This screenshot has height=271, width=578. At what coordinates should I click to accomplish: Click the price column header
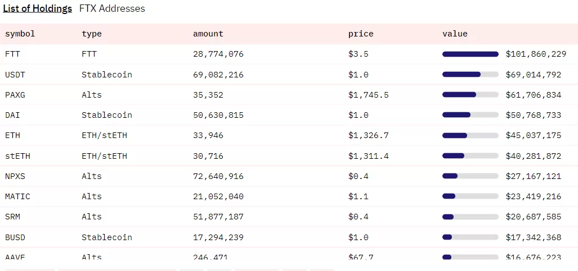point(361,34)
